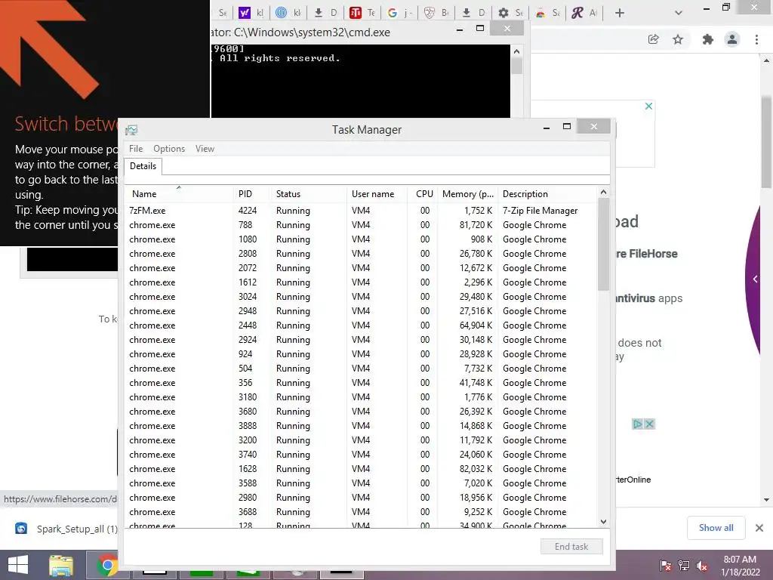
Task: Switch to the Chrome Settings gear tab
Action: coord(510,13)
